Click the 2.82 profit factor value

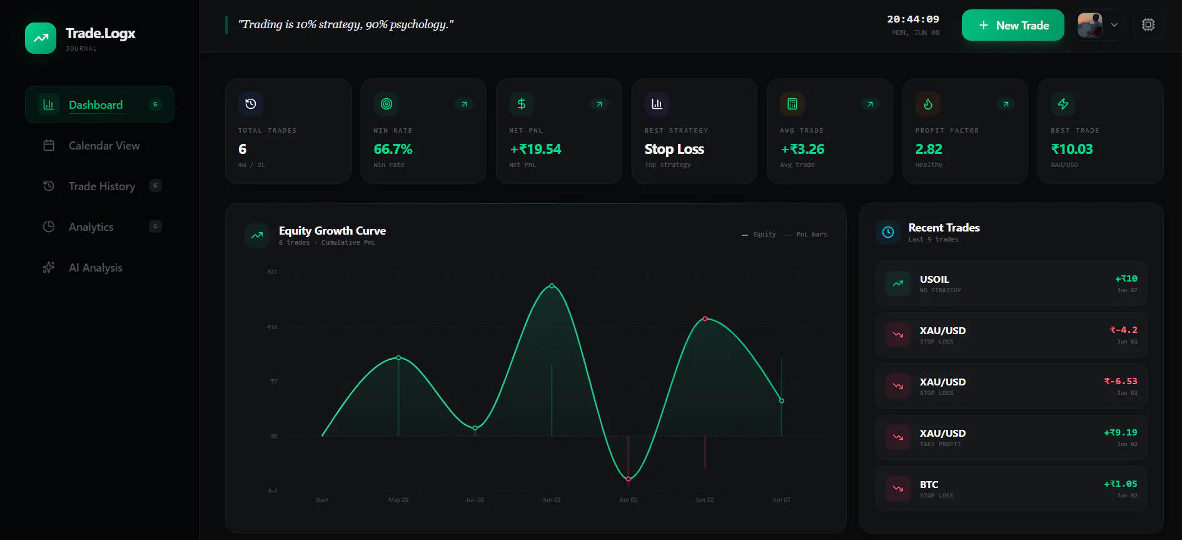[929, 150]
